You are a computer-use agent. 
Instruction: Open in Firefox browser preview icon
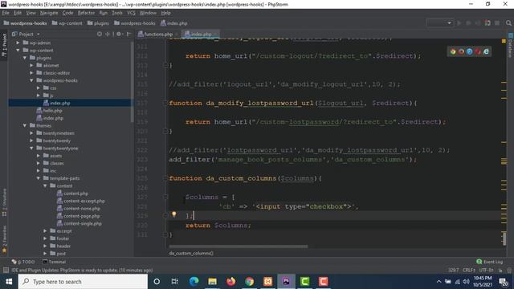coord(461,51)
